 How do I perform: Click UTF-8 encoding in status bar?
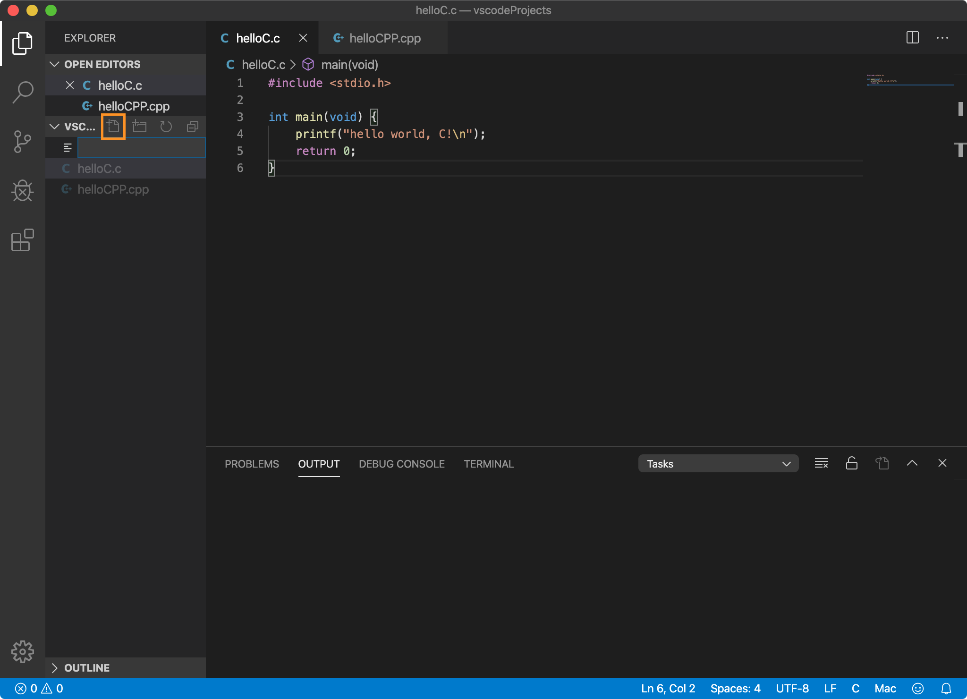792,689
